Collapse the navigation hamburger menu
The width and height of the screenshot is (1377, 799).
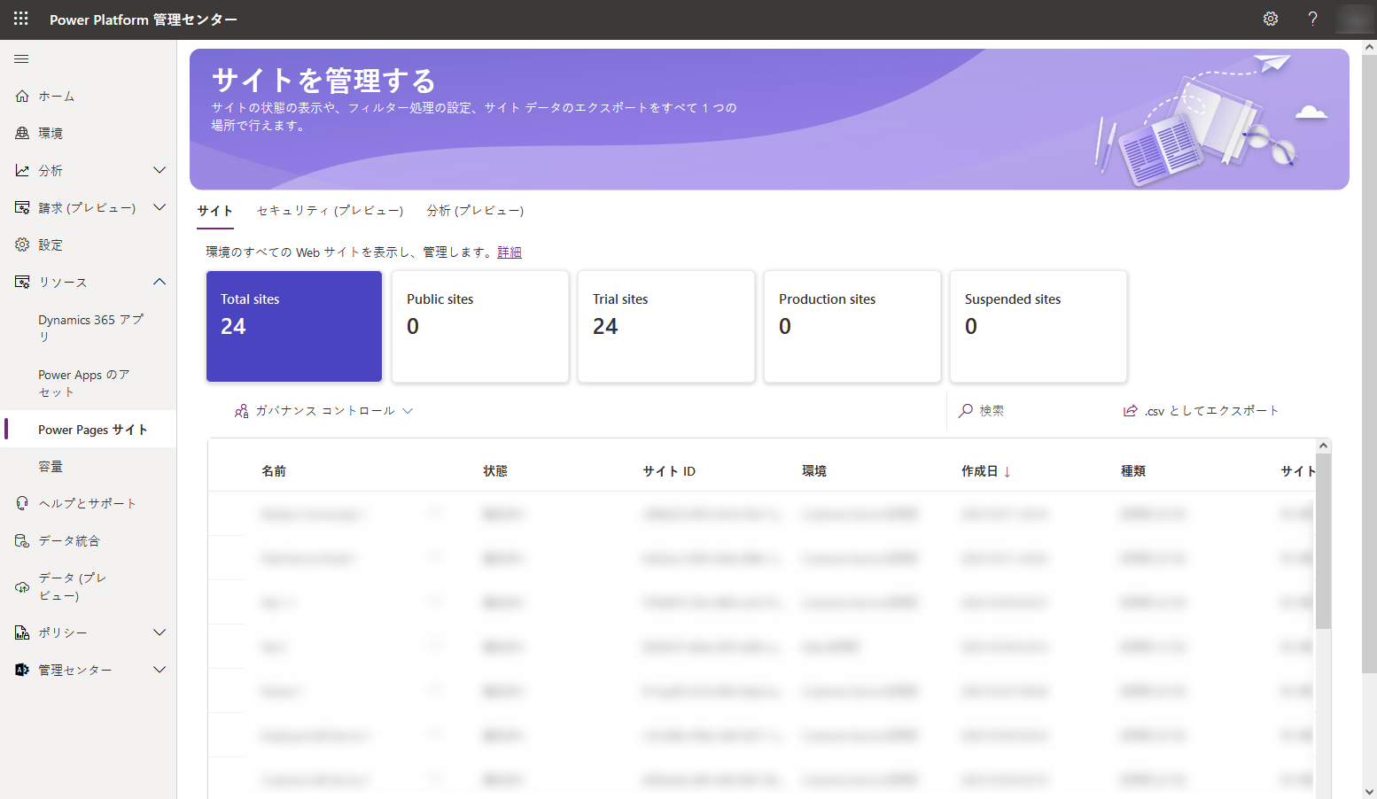[x=21, y=58]
